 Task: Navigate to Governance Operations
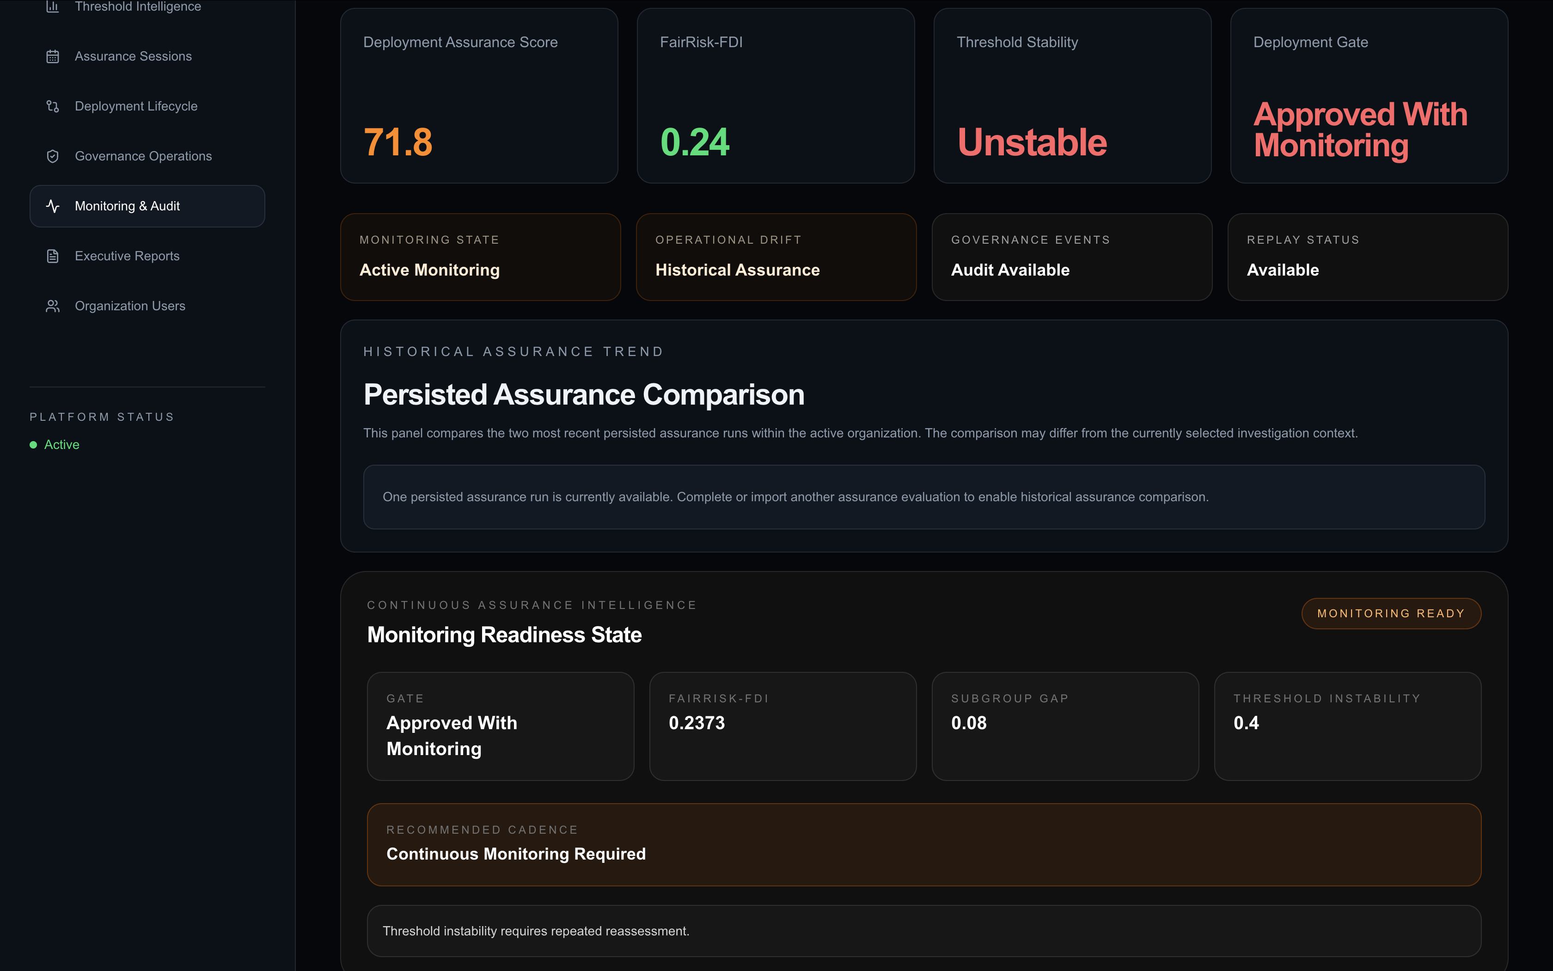point(147,156)
